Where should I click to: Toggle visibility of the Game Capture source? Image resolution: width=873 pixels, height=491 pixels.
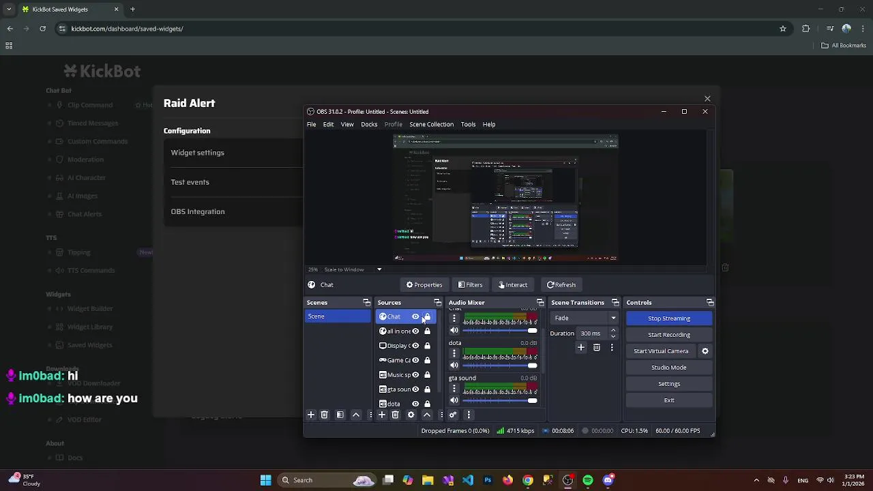point(415,360)
